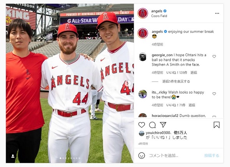
Task: Save post with the bookmark icon
Action: [x=216, y=125]
